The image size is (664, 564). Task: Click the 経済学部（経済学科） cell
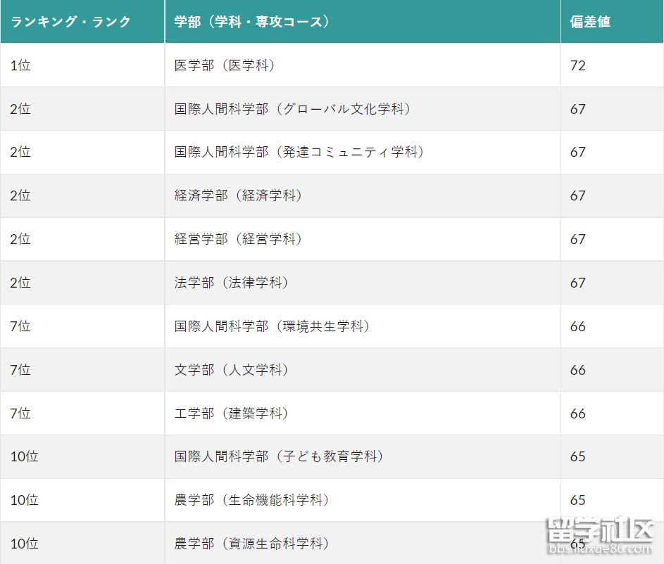(x=238, y=196)
